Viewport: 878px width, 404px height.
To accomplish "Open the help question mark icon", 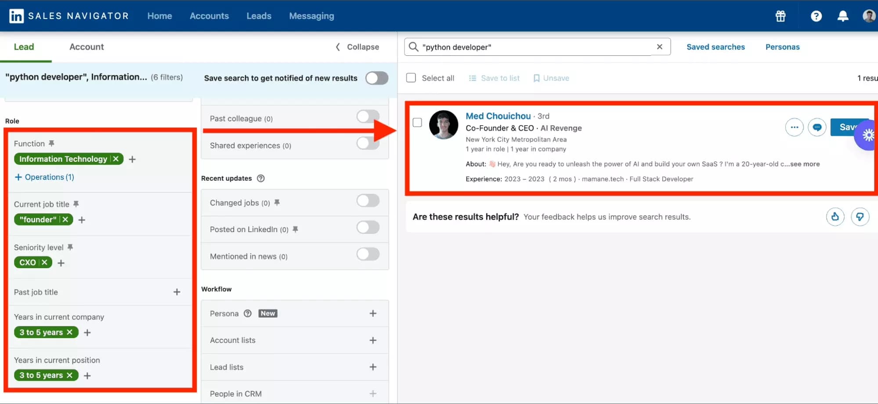I will [816, 16].
